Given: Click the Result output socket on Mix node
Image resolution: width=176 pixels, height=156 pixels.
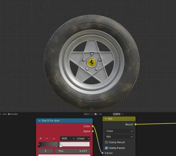Looking at the screenshot, I should coord(135,124).
